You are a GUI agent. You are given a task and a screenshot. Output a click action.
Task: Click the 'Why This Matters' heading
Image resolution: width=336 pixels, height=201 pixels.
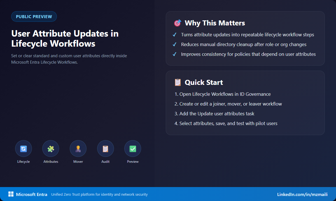coord(215,23)
